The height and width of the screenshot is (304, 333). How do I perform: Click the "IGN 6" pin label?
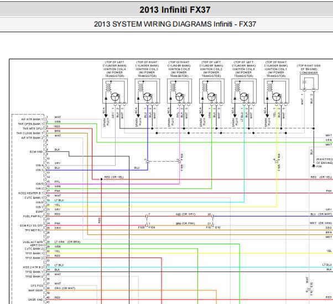point(39,202)
